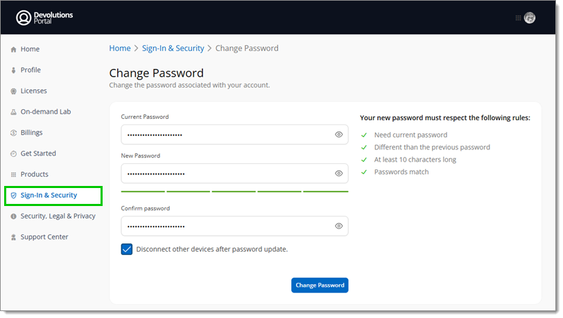Click 'At least 10 characters long' rule
The image size is (563, 318).
(x=415, y=160)
